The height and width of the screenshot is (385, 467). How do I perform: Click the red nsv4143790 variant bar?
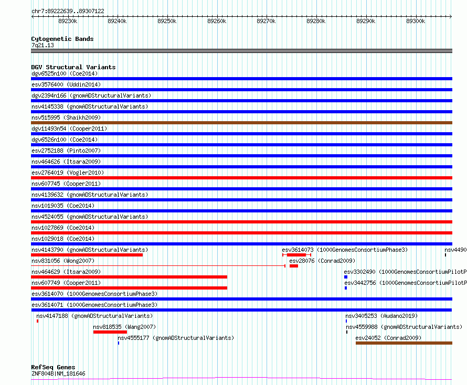(87, 255)
